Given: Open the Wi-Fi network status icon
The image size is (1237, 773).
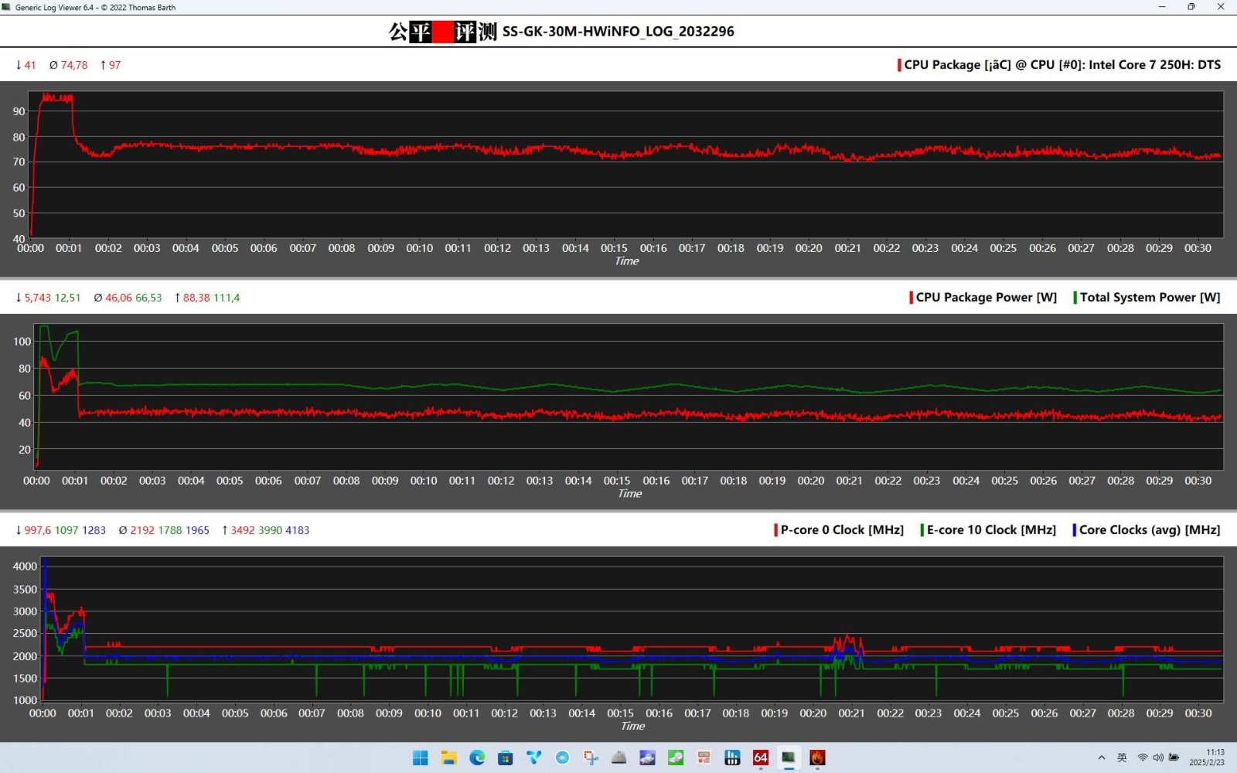Looking at the screenshot, I should pos(1142,758).
